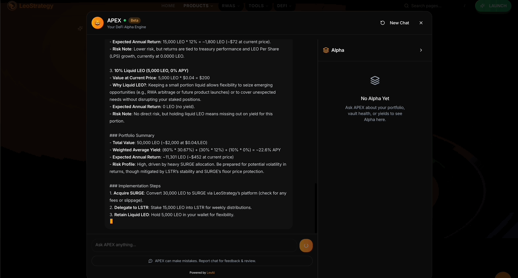Start a New Chat

(395, 23)
